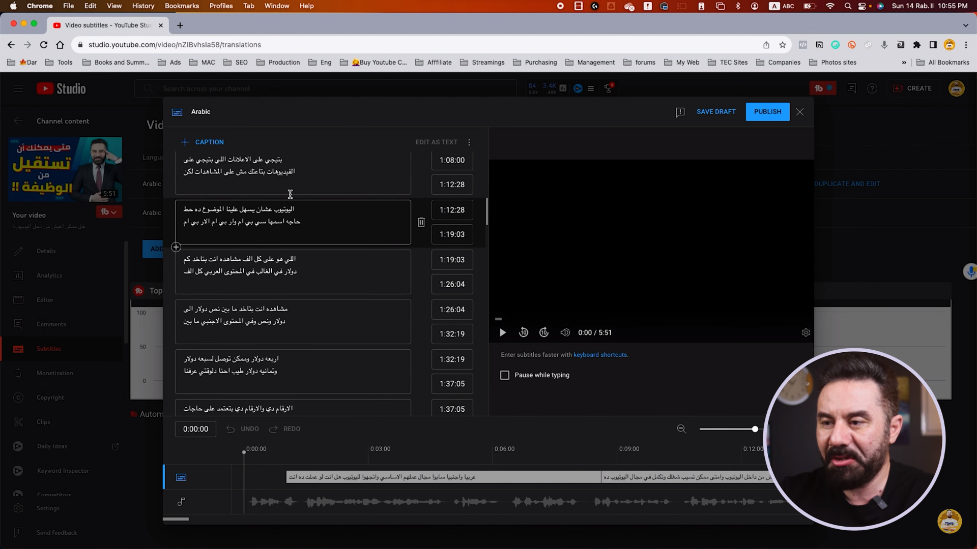Click the SAVE DRAFT button
The width and height of the screenshot is (977, 549).
716,112
